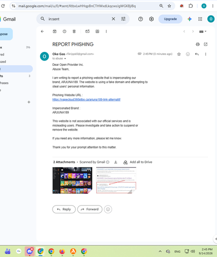Screen dimensions: 217x257
Task: Open Google Account avatar in Gmail header
Action: 211,19
